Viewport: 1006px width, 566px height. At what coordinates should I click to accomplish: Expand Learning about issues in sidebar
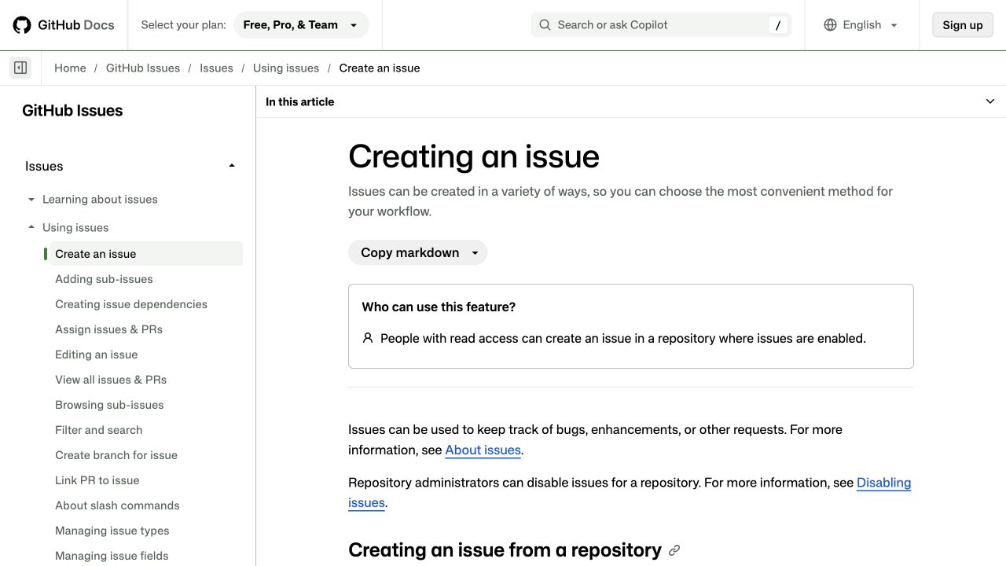(x=31, y=200)
